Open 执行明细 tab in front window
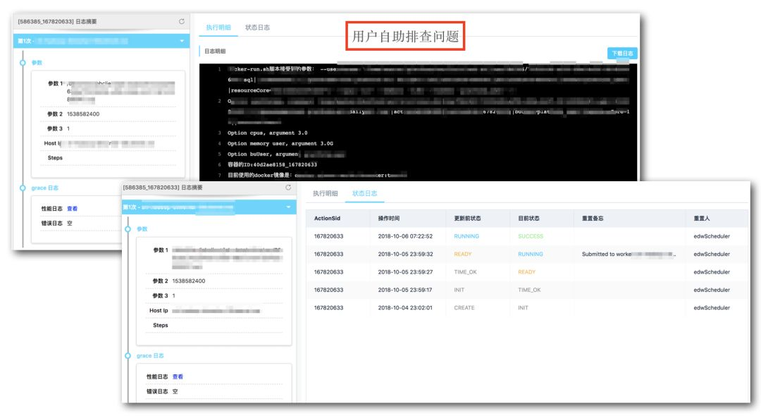Image resolution: width=761 pixels, height=416 pixels. 325,193
